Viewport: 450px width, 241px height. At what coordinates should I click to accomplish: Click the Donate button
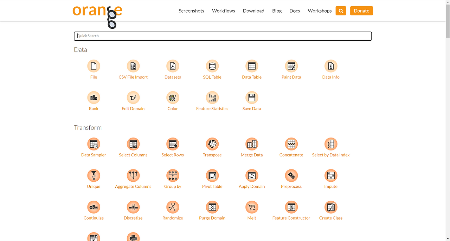[x=361, y=11]
